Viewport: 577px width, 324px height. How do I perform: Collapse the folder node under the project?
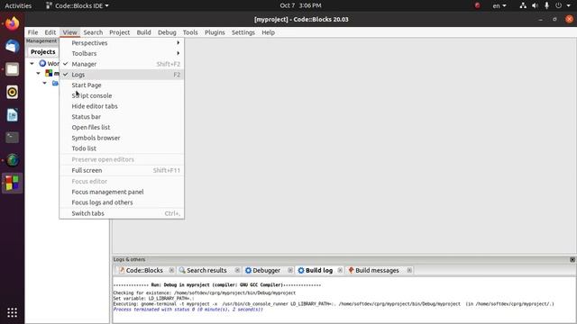coord(44,83)
